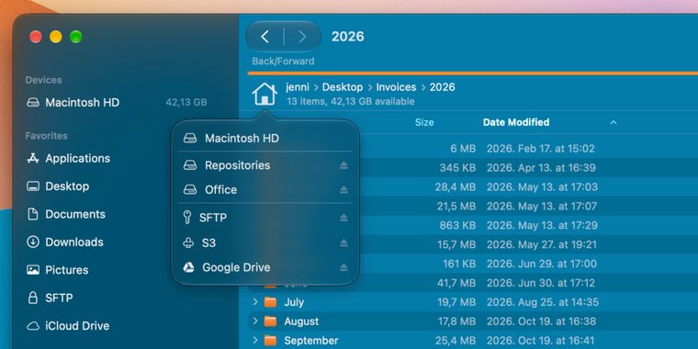The image size is (698, 349).
Task: Select the August folder row
Action: point(472,321)
